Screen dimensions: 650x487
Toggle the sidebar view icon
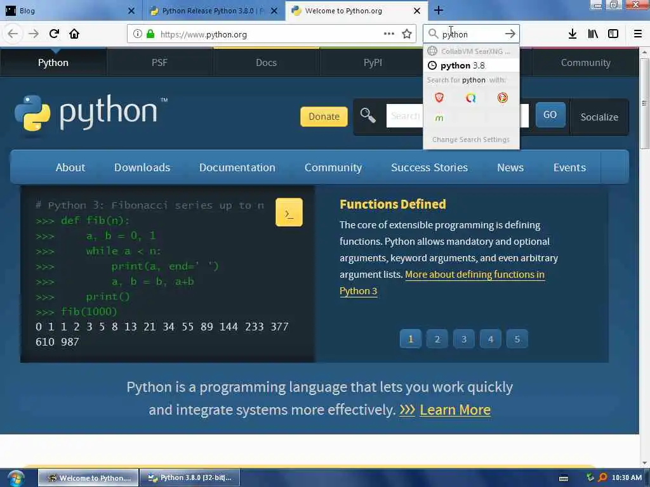tap(613, 34)
